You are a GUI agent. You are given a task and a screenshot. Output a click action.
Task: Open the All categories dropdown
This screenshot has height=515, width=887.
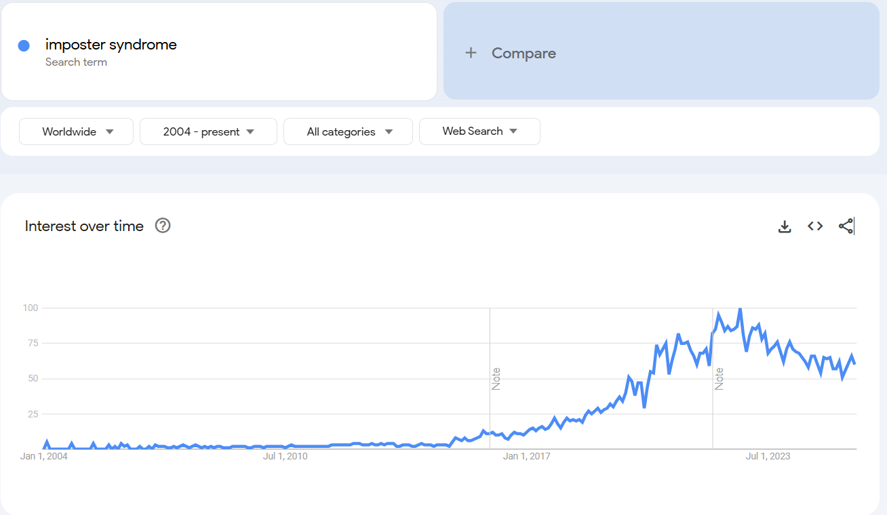tap(348, 131)
